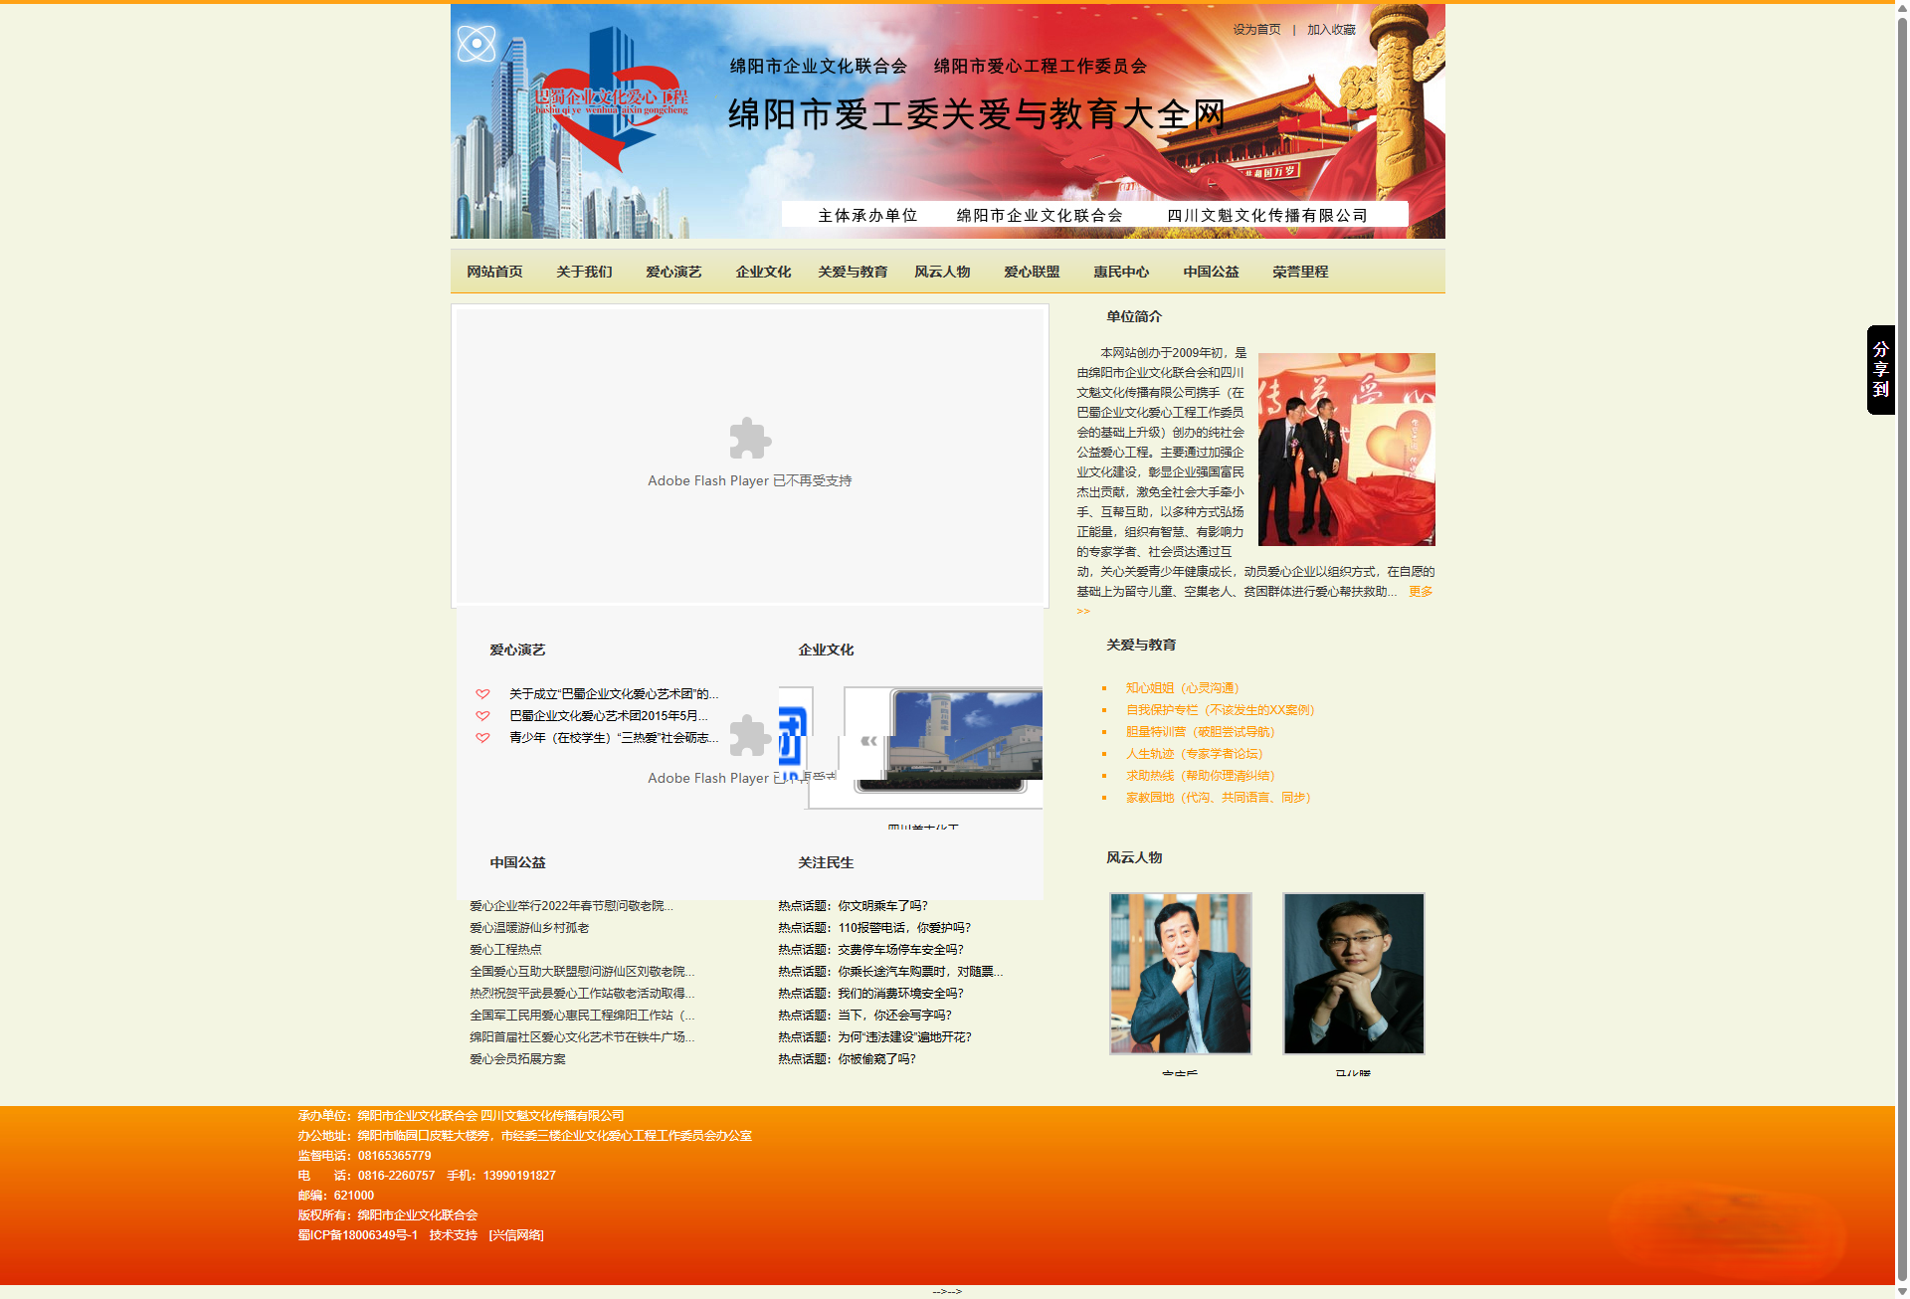
Task: Click the footer ICP number 蜀ICP备18006349号-1
Action: [358, 1235]
